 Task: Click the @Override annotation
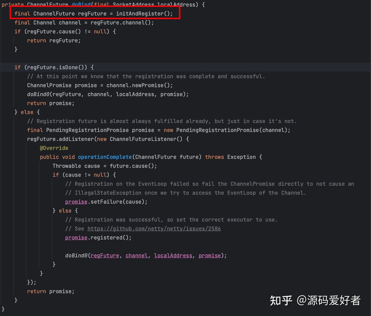[x=54, y=148]
